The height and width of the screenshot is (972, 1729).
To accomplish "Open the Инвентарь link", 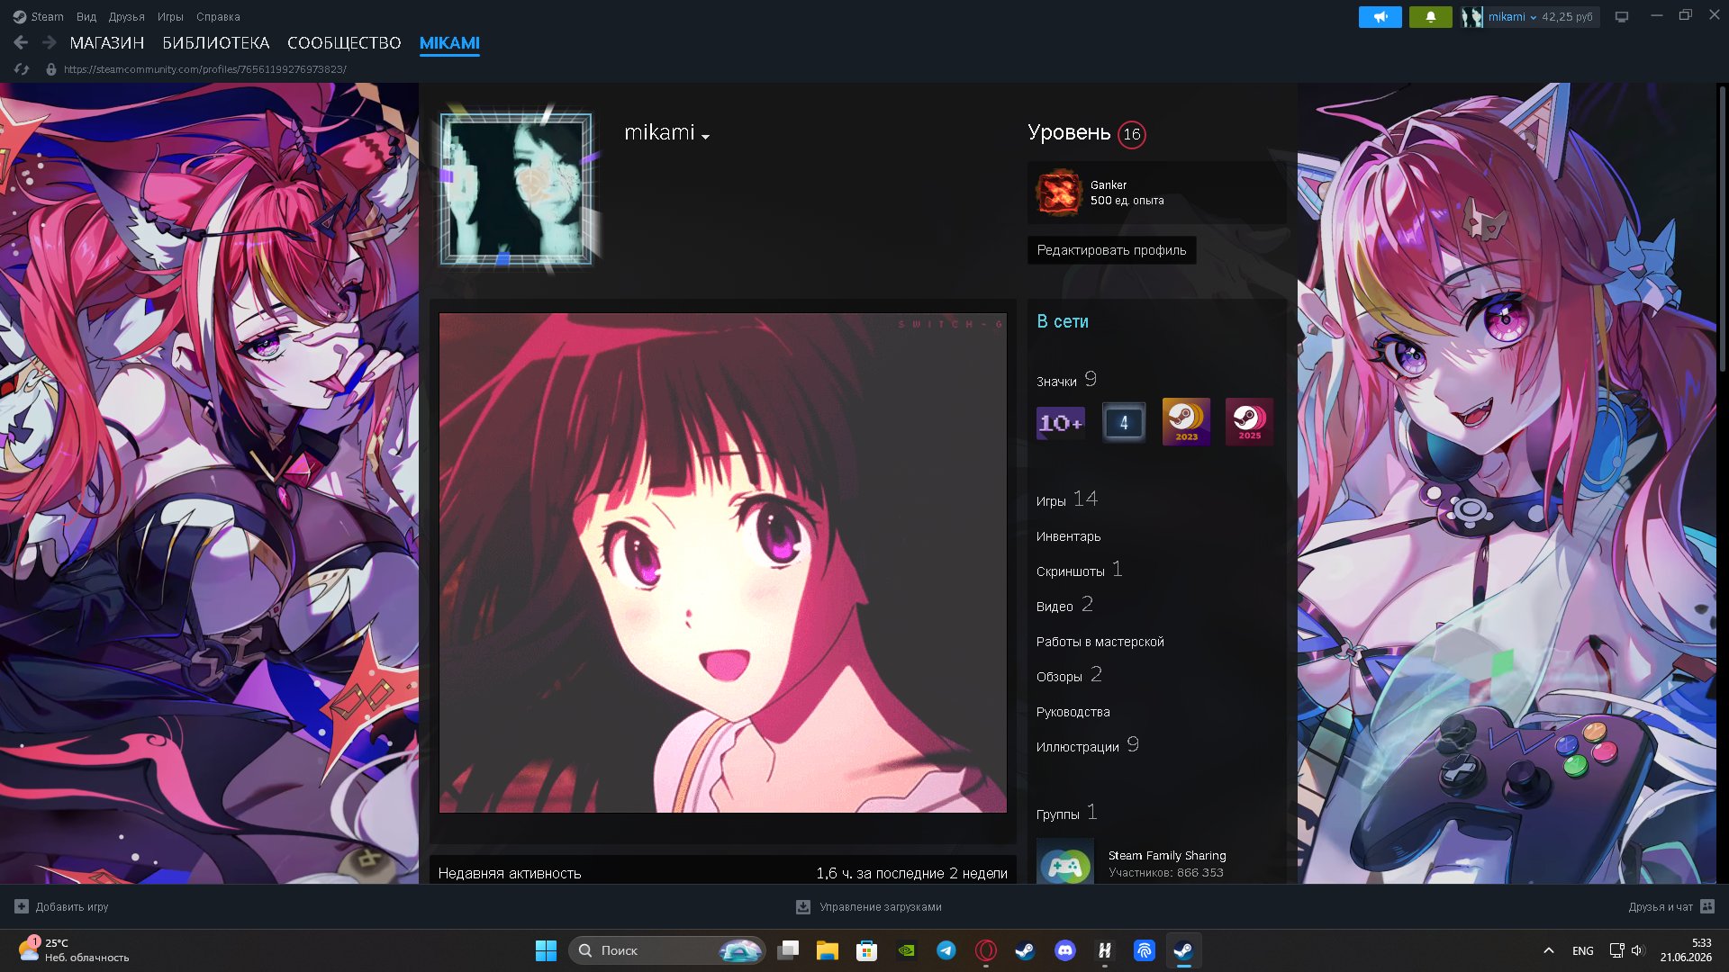I will [x=1068, y=536].
